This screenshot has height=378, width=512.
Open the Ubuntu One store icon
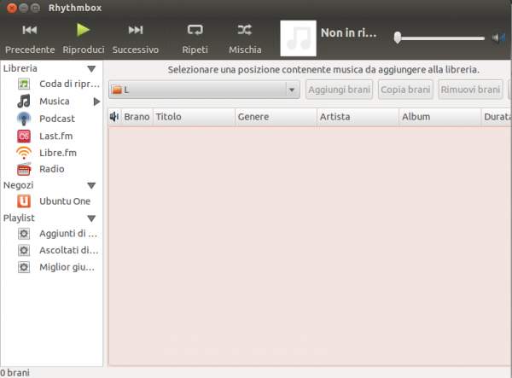click(24, 201)
